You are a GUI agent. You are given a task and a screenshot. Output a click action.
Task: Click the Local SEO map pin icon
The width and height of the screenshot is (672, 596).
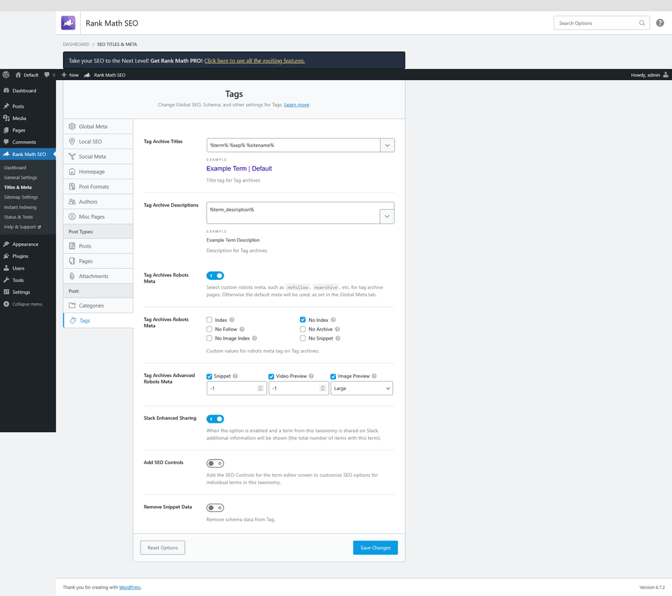pyautogui.click(x=72, y=141)
